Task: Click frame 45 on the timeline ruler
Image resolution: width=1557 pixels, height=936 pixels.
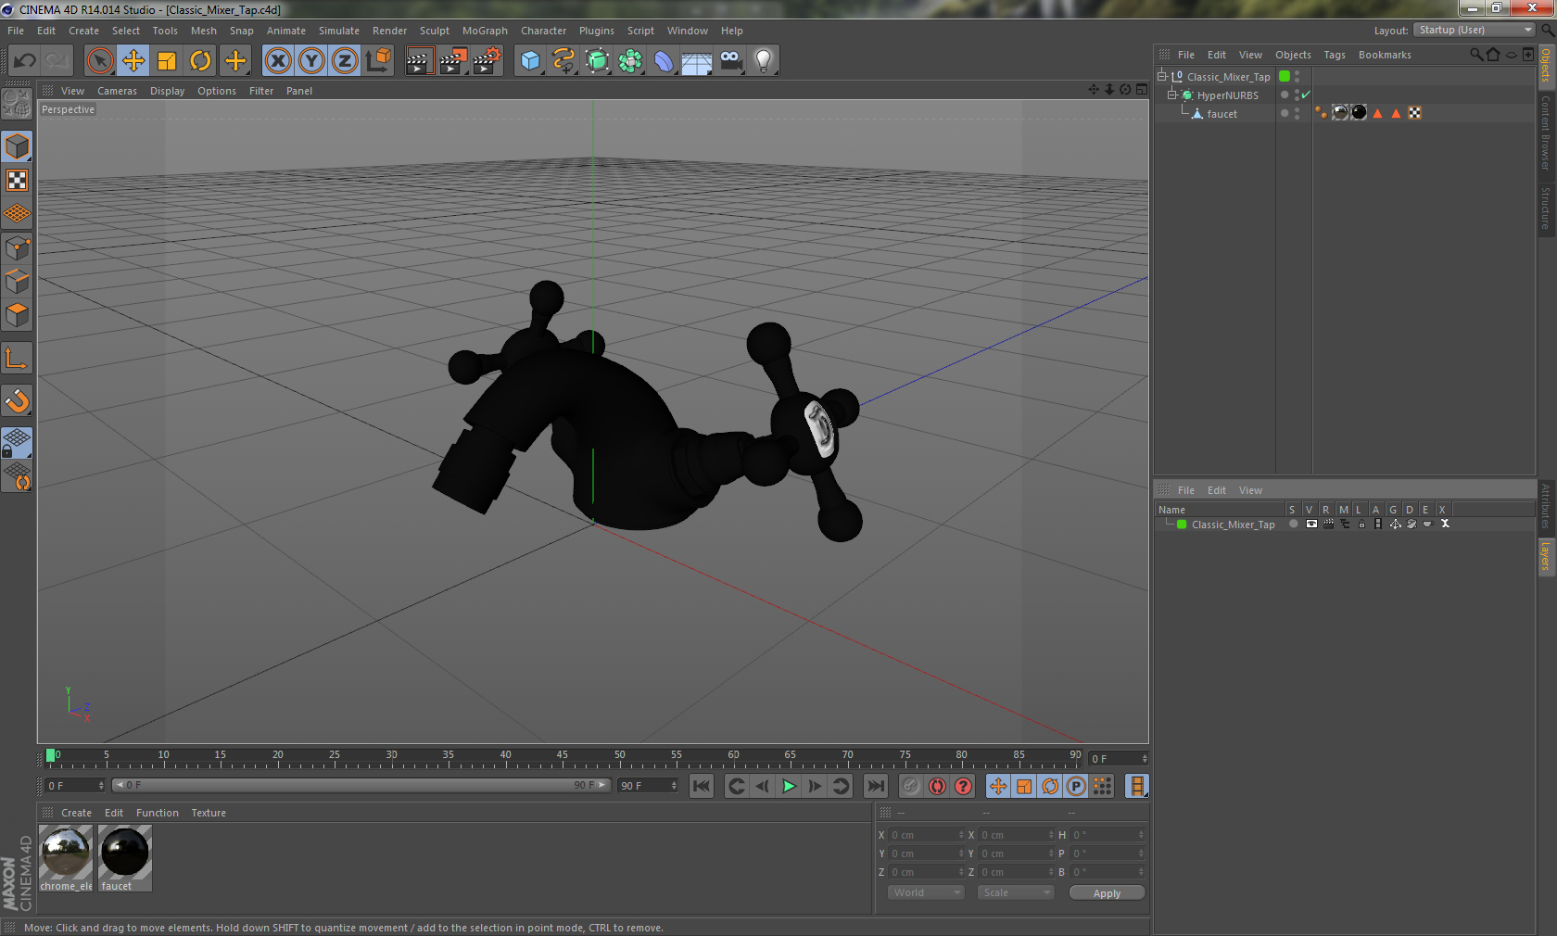Action: [x=562, y=759]
